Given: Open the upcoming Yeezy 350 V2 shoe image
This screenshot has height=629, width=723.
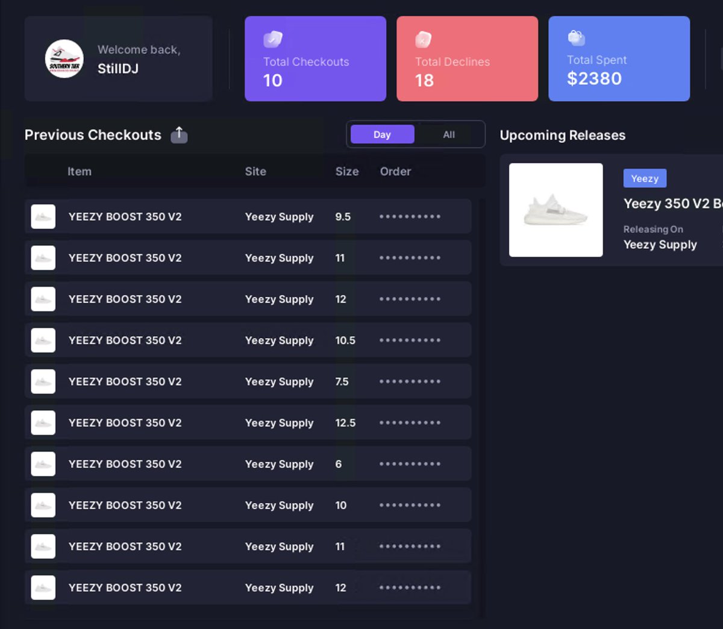Looking at the screenshot, I should point(556,210).
